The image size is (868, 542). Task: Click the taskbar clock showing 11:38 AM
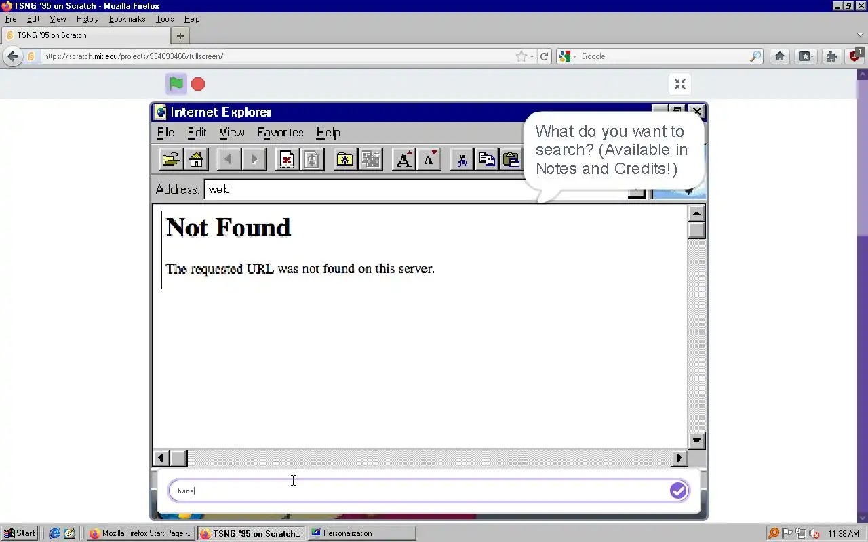pos(844,534)
